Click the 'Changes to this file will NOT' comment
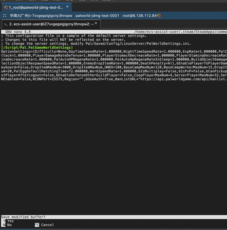Screen dimensions: 227x230 pyautogui.click(x=63, y=40)
